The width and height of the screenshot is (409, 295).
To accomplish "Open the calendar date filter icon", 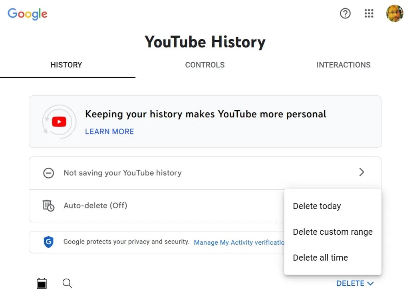I will 42,283.
